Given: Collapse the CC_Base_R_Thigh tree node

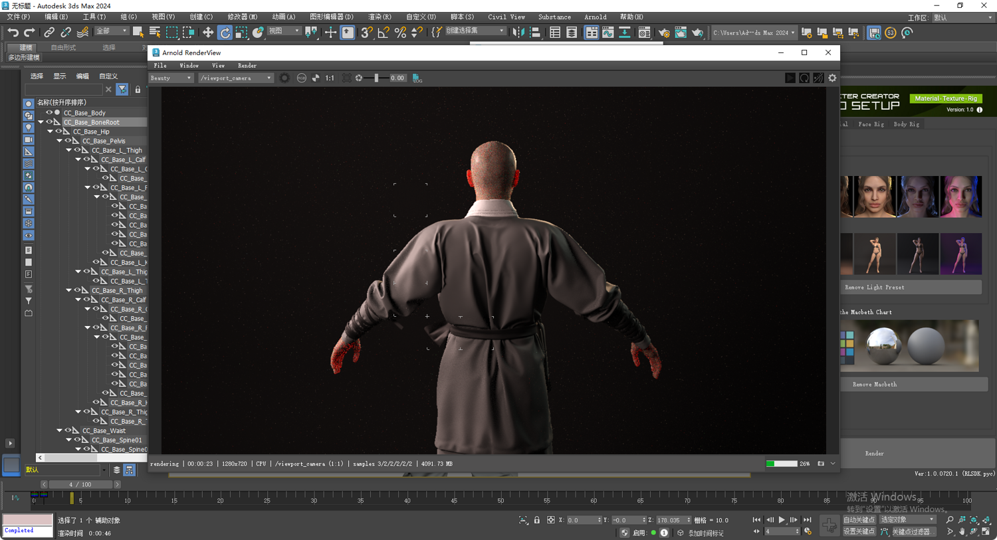Looking at the screenshot, I should coord(68,290).
